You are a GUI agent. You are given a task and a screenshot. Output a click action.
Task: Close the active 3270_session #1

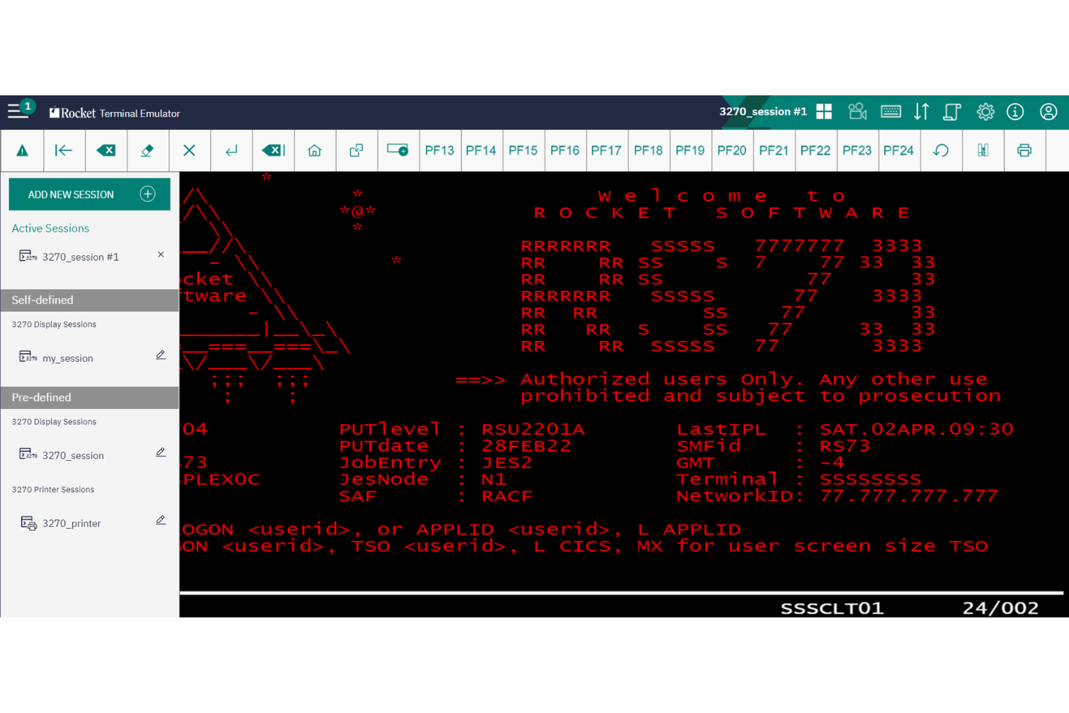pyautogui.click(x=160, y=254)
